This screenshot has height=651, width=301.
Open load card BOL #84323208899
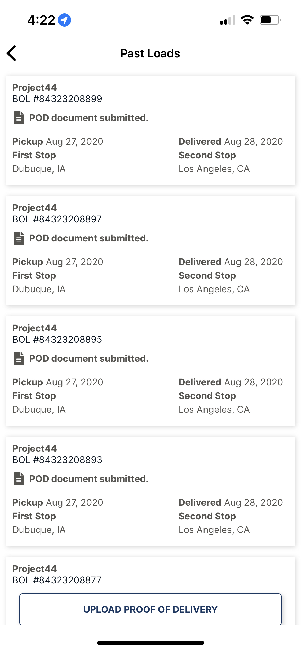pos(150,130)
